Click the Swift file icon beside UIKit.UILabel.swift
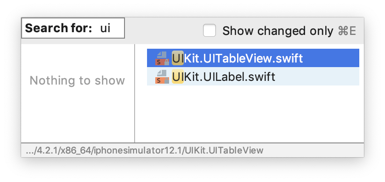Viewport: 385px width, 182px height. click(x=162, y=77)
